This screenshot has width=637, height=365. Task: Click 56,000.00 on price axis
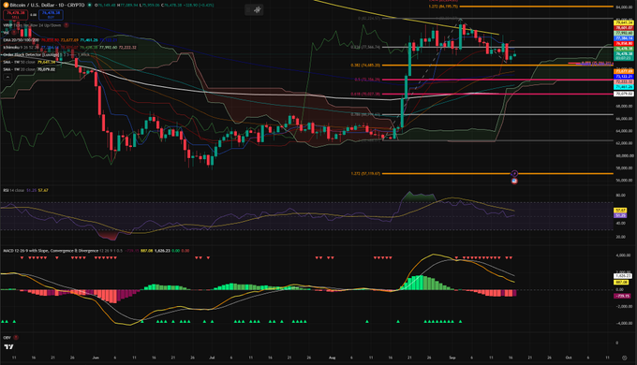point(625,181)
